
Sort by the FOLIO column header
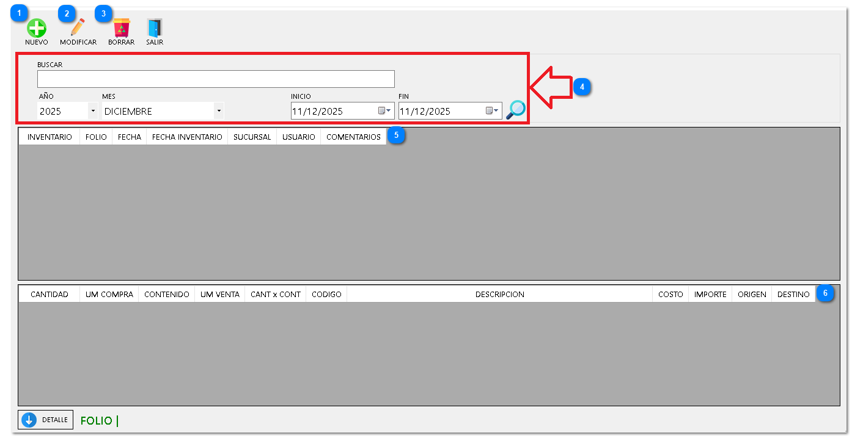[x=96, y=137]
